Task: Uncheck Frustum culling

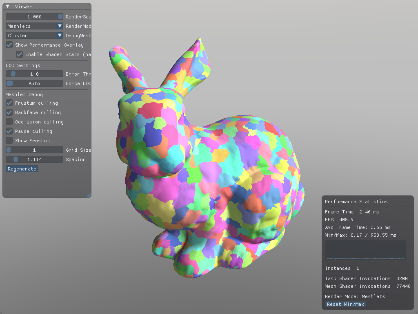Action: (9, 103)
